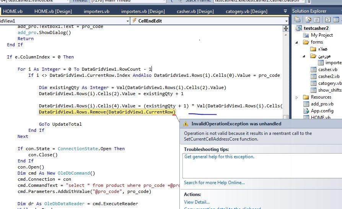Image resolution: width=342 pixels, height=209 pixels.
Task: Click Properties icon in Solution Explorer toolbar
Action: click(297, 19)
